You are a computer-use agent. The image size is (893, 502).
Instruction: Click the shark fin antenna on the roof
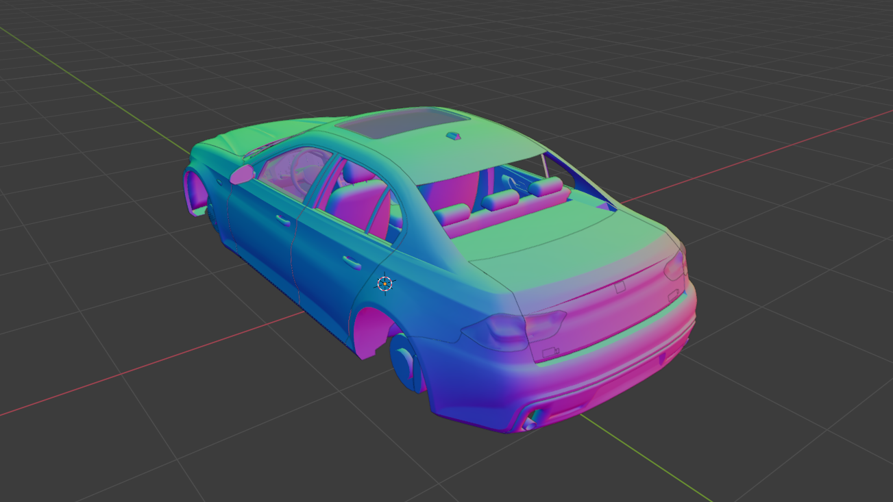click(x=454, y=136)
